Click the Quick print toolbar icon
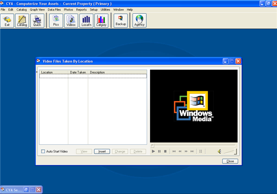Image resolution: width=277 pixels, height=194 pixels. coord(37,21)
